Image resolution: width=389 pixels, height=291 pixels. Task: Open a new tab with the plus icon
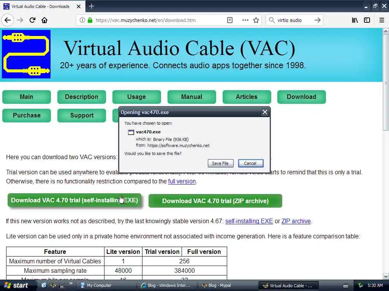[x=92, y=6]
